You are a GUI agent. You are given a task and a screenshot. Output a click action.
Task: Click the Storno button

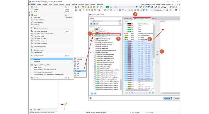[x=177, y=98]
